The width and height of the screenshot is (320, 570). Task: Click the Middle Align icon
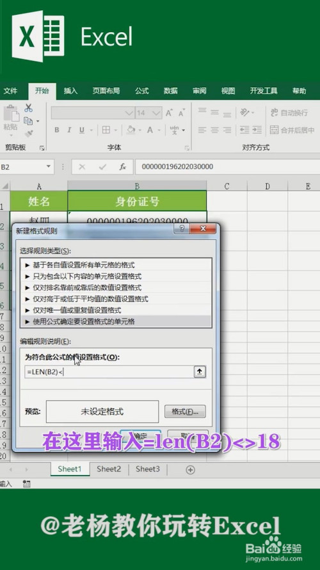[215, 112]
